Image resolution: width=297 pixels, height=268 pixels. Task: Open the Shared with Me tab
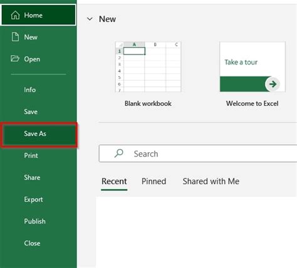pos(211,181)
